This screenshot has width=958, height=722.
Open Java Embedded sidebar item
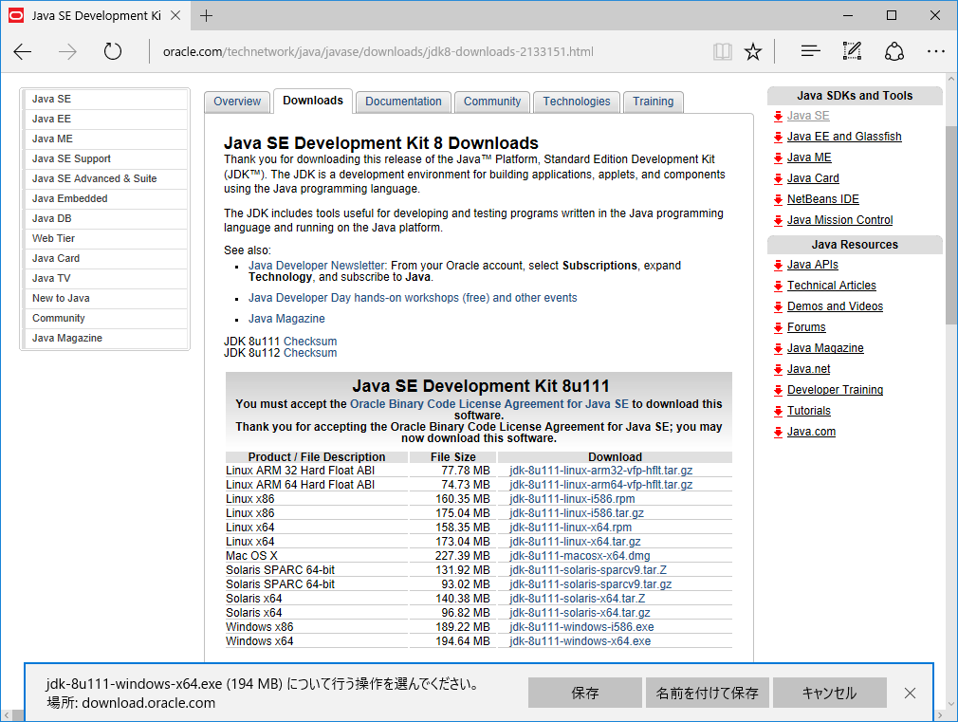[x=105, y=198]
